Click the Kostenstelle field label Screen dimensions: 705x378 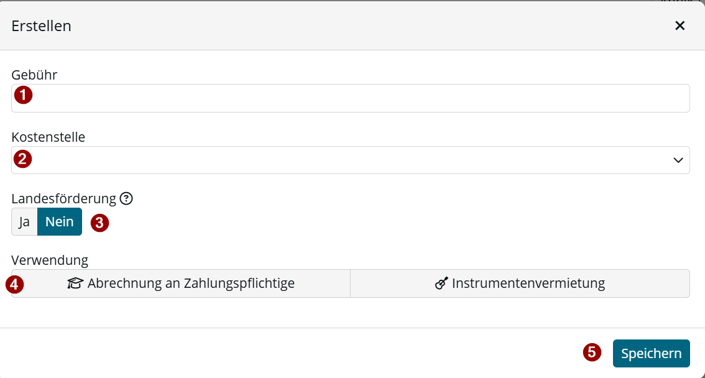pyautogui.click(x=48, y=137)
